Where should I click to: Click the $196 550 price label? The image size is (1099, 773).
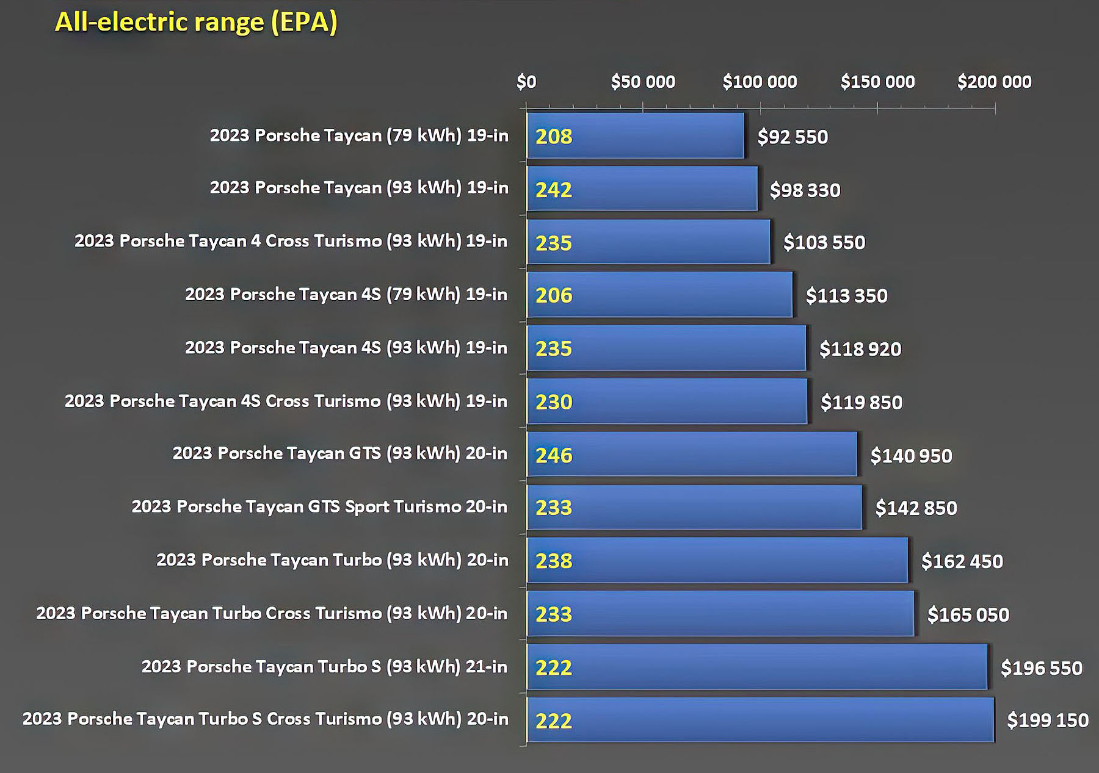1041,669
